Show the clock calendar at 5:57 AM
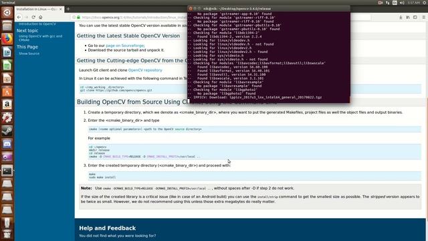This screenshot has height=241, width=428. point(413,3)
